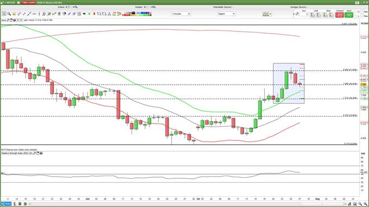Click the RSI panel round remove icon
Image resolution: width=369 pixels, height=207 pixels.
(41, 153)
